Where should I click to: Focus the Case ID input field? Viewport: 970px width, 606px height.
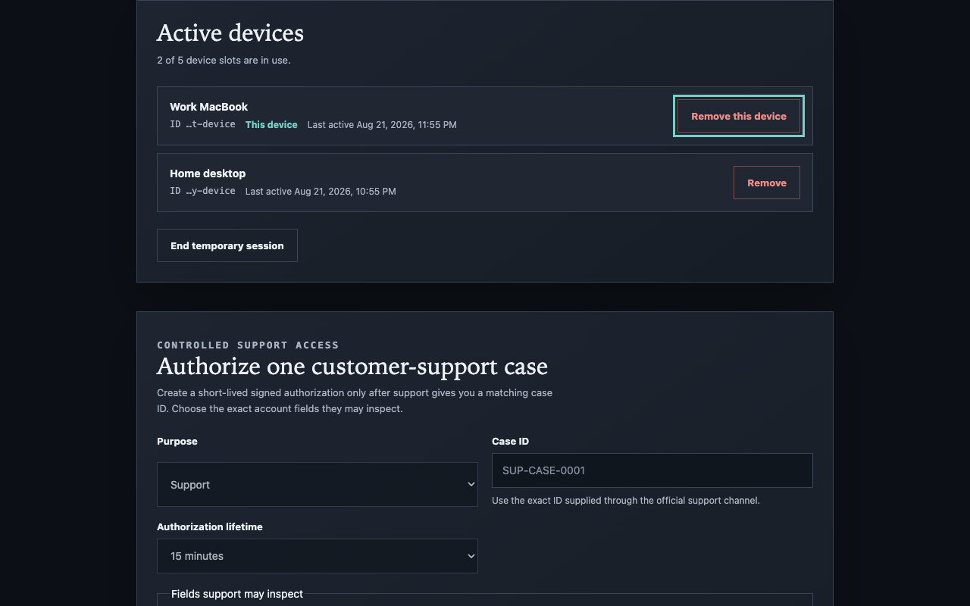[652, 470]
